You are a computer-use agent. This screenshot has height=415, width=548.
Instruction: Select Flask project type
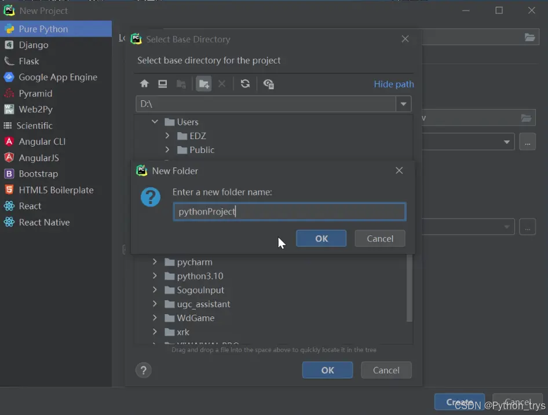(56, 61)
